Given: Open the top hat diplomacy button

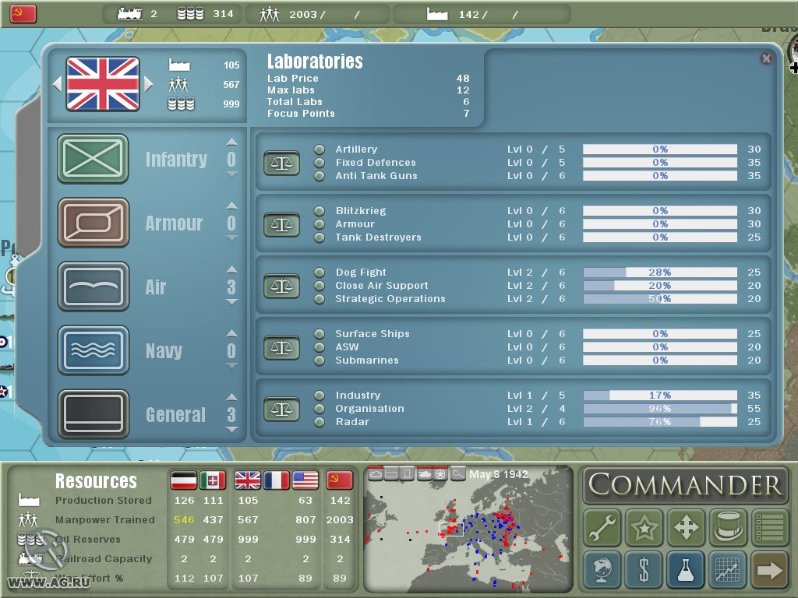Looking at the screenshot, I should (728, 527).
